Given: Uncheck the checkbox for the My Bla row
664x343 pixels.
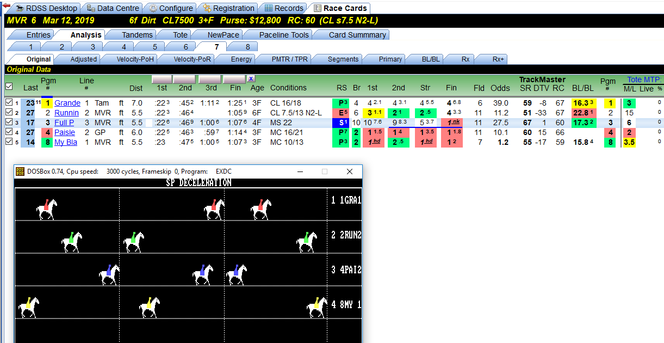Looking at the screenshot, I should (8, 142).
